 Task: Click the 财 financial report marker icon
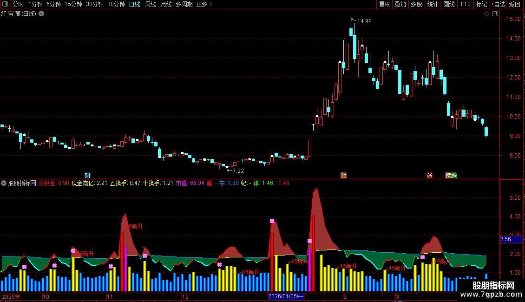click(87, 176)
